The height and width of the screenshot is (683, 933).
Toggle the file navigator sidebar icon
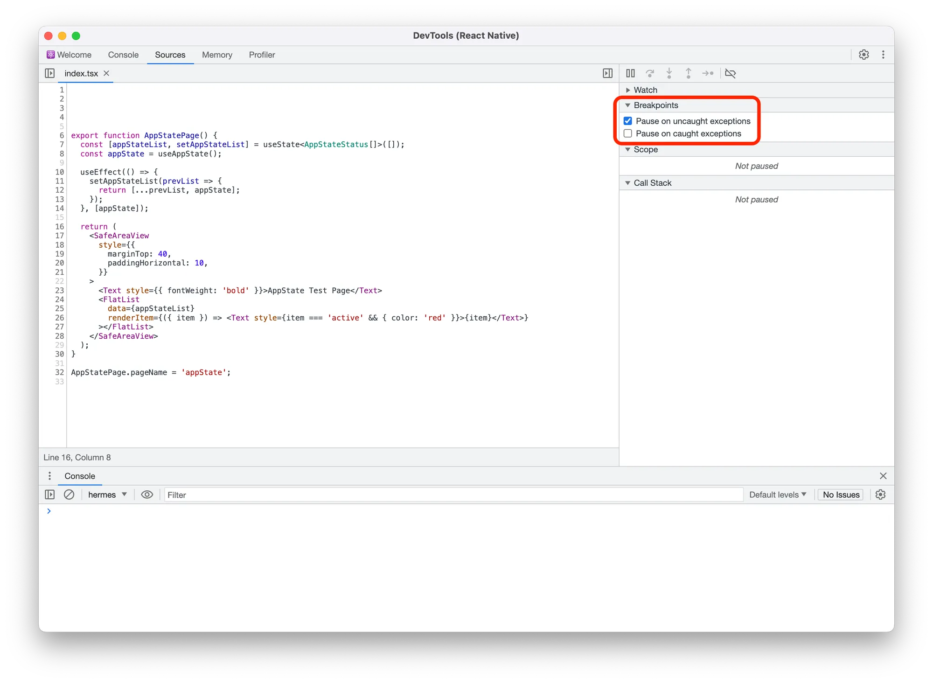[x=49, y=73]
